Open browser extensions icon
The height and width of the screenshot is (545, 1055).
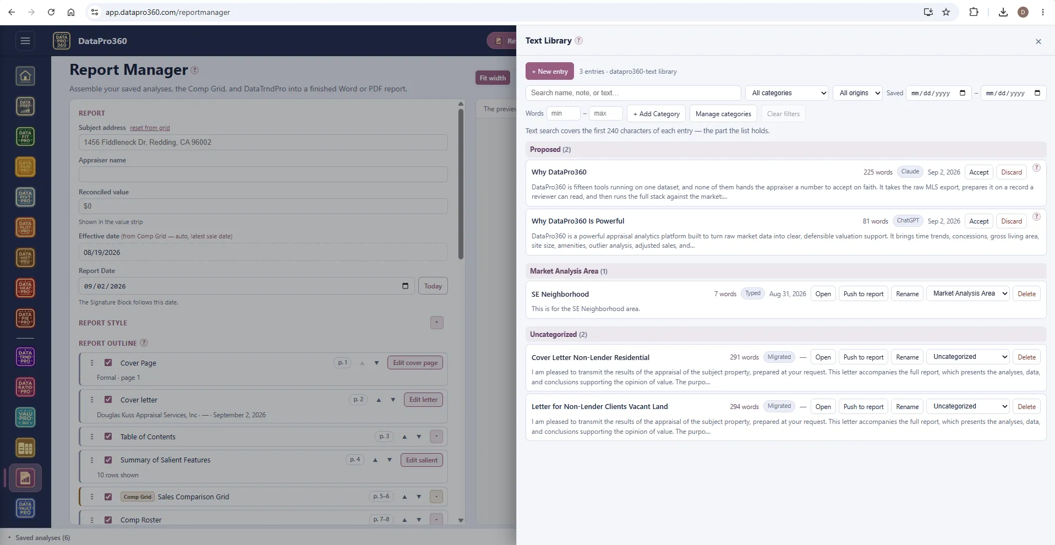point(974,12)
